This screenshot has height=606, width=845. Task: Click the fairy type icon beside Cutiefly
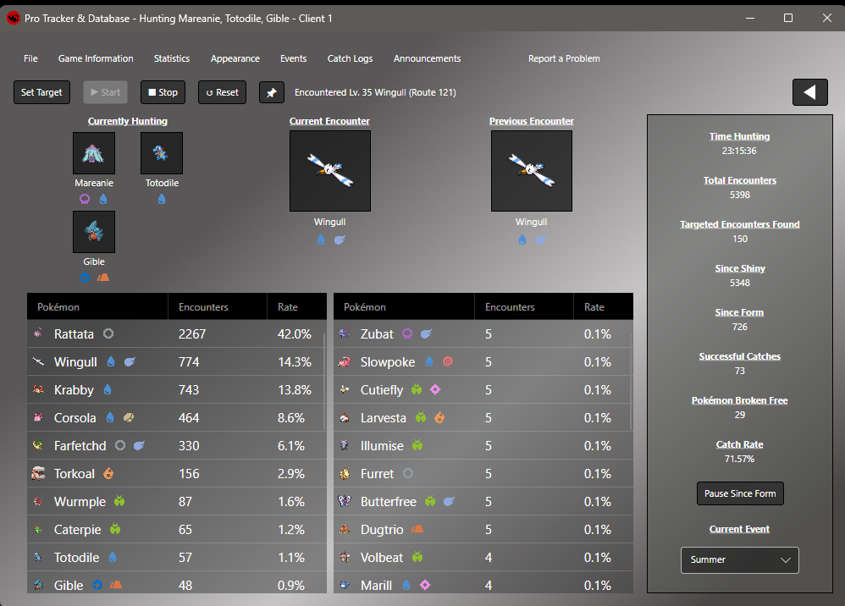tap(435, 389)
